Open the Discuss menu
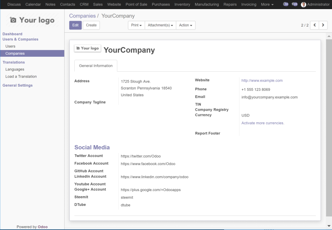The image size is (332, 230). click(x=14, y=5)
